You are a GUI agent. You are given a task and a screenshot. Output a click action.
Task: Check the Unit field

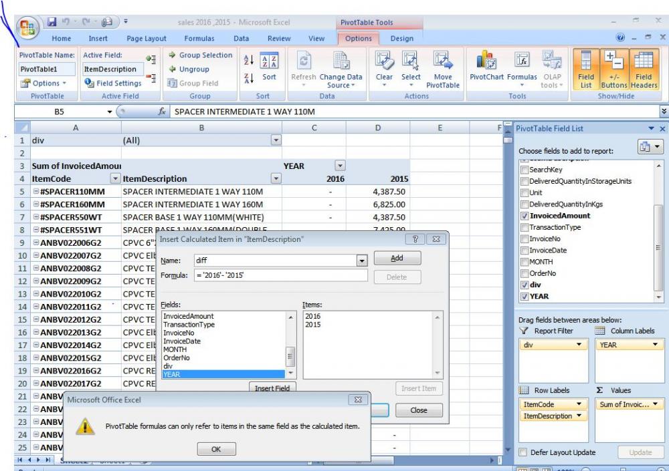[524, 192]
